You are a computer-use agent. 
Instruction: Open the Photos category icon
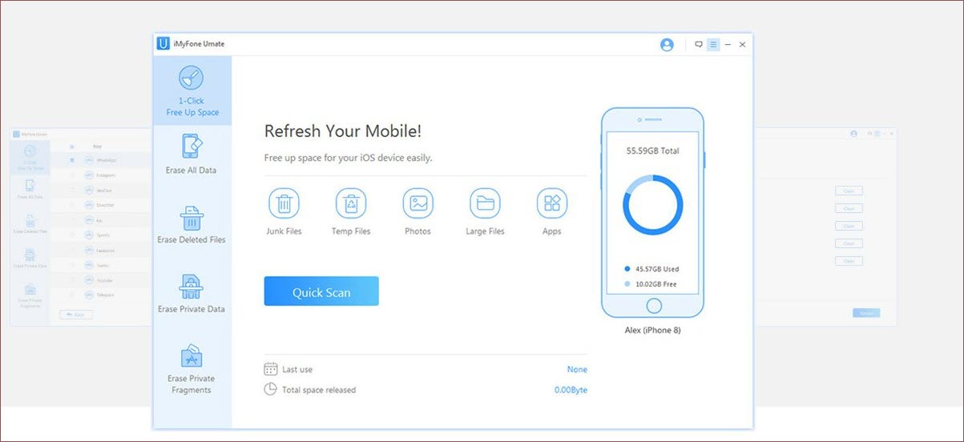pyautogui.click(x=418, y=203)
